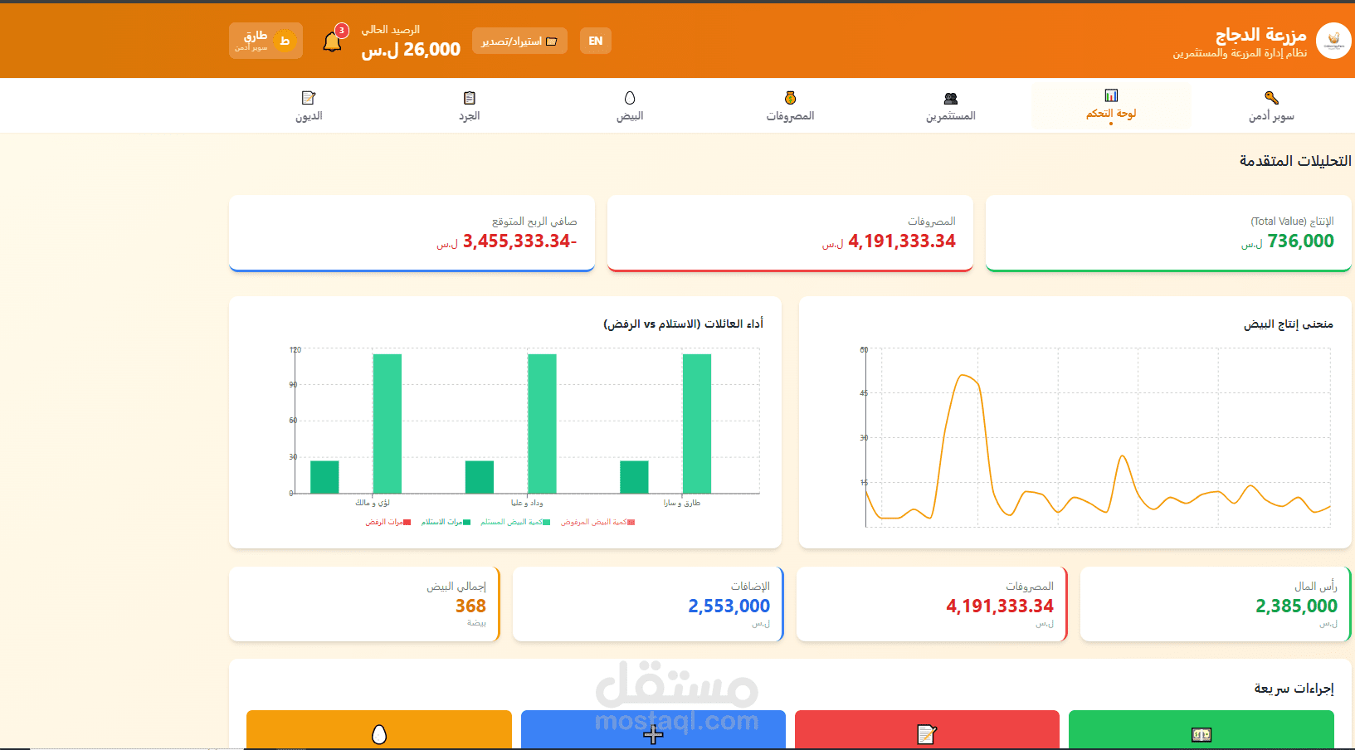The image size is (1355, 750).
Task: Click the منحنى إنتاج البيض chart title
Action: tap(1288, 324)
